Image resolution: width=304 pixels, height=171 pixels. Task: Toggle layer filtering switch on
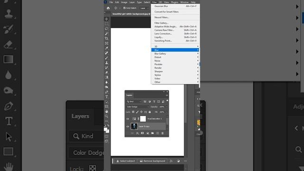tap(167, 101)
